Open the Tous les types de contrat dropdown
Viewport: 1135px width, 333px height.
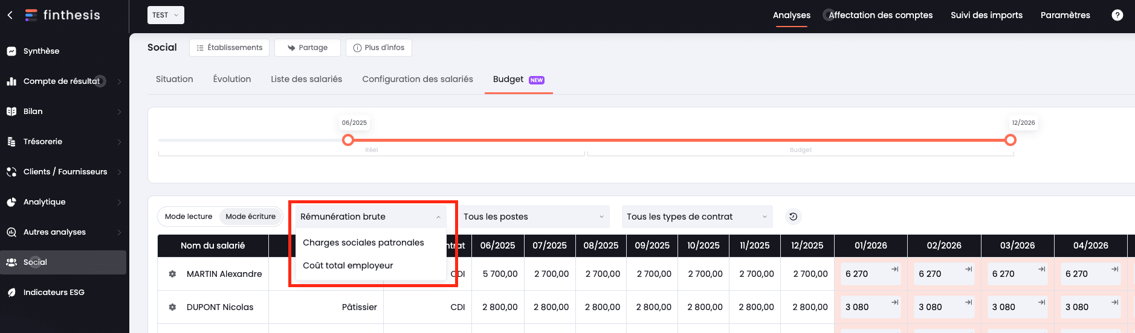pos(697,217)
